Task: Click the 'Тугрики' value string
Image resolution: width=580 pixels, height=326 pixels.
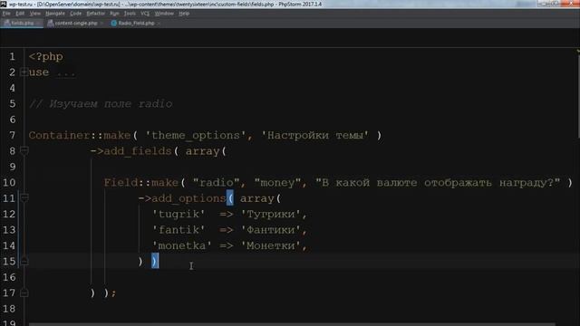Action: [270, 214]
